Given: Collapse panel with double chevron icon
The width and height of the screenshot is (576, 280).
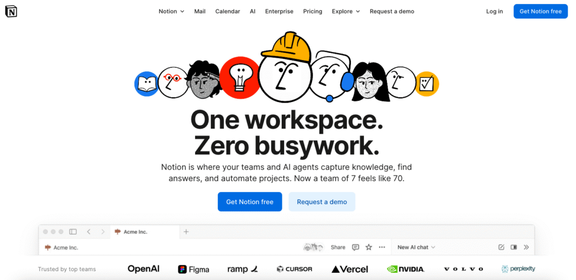Looking at the screenshot, I should pyautogui.click(x=526, y=247).
